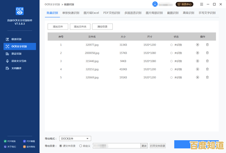The height and width of the screenshot is (153, 226).
Task: Switch to the 多国语言识别 tab
Action: [133, 13]
